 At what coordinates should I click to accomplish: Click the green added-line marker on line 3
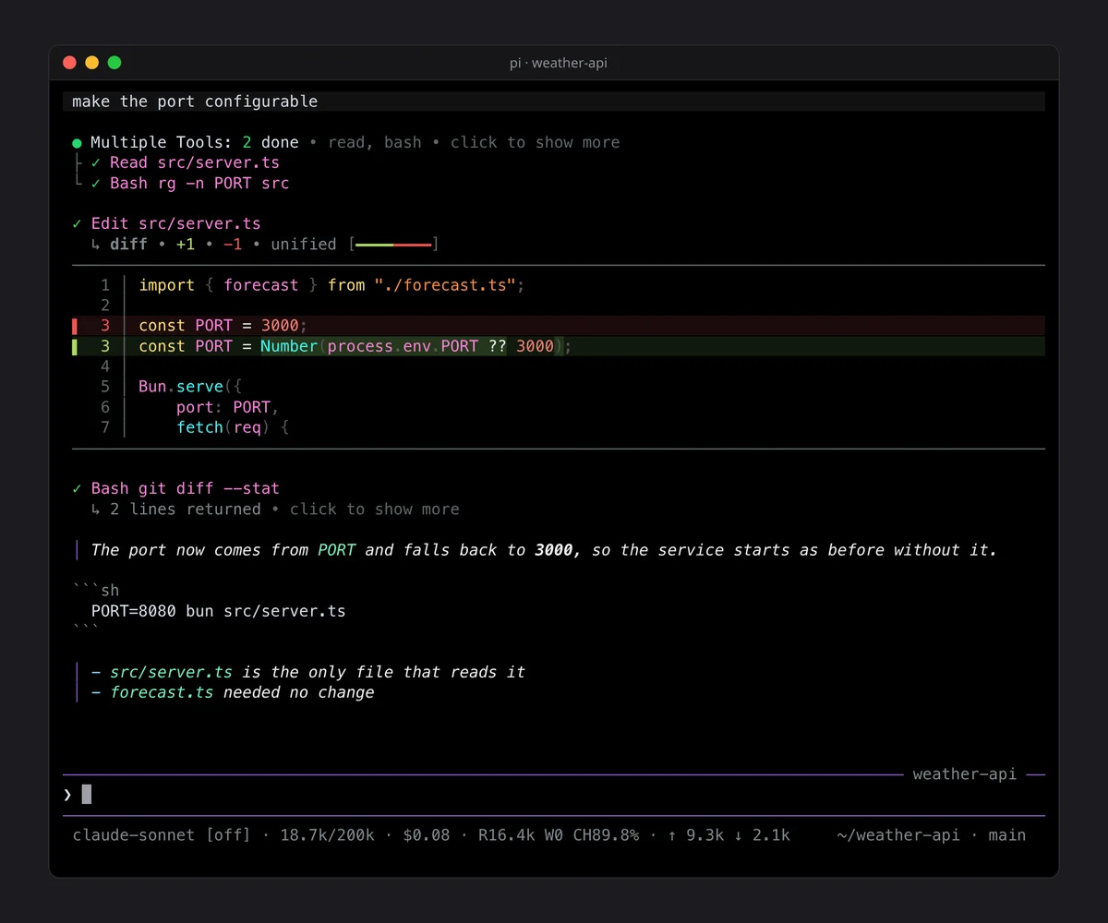click(x=75, y=346)
